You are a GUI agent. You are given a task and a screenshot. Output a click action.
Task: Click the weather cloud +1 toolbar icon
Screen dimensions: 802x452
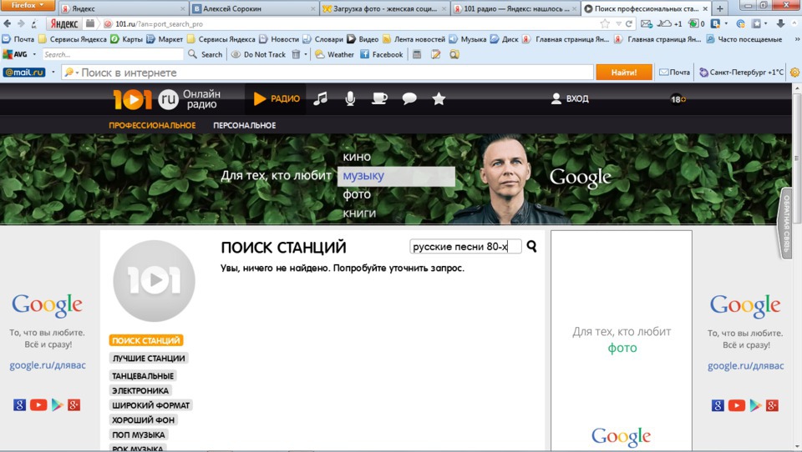click(669, 23)
